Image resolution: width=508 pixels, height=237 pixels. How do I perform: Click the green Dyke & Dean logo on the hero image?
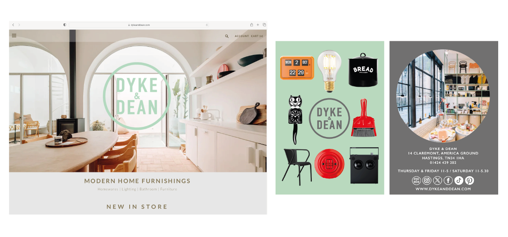point(137,96)
